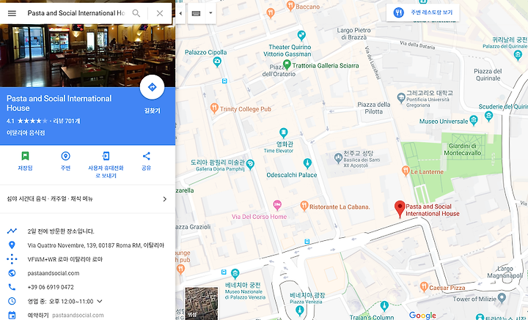528x320 pixels.
Task: Select Le Lanterne restaurant marker
Action: click(x=406, y=171)
